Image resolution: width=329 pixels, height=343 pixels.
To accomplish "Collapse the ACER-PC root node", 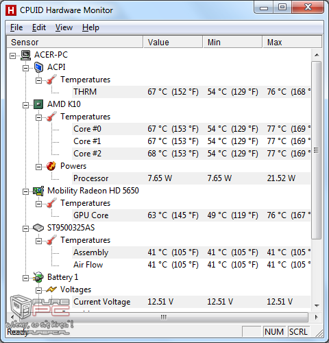I will coord(13,56).
